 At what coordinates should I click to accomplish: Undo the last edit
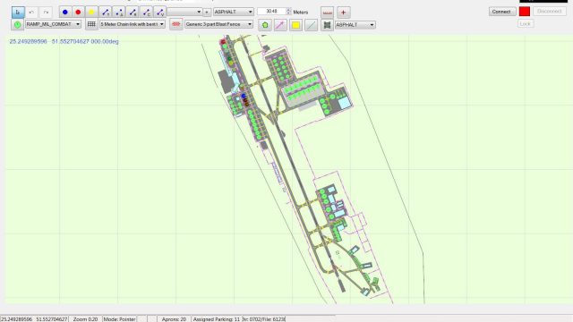(x=31, y=12)
